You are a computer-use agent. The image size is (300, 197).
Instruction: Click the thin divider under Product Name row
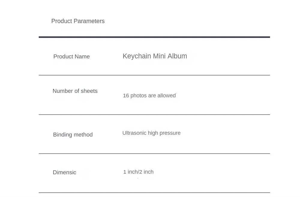(x=154, y=75)
